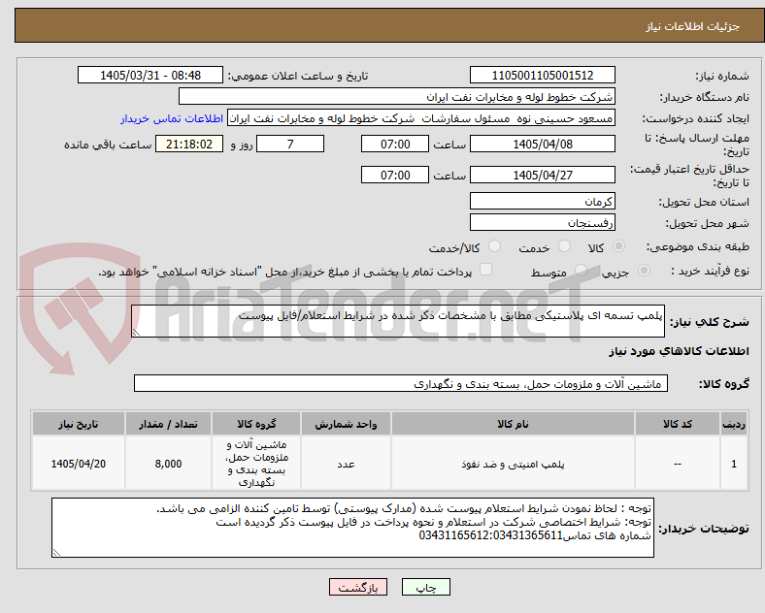Toggle the اسناد خزانه اسلامی payment checkbox
Screen dimensions: 765x613
coord(486,270)
